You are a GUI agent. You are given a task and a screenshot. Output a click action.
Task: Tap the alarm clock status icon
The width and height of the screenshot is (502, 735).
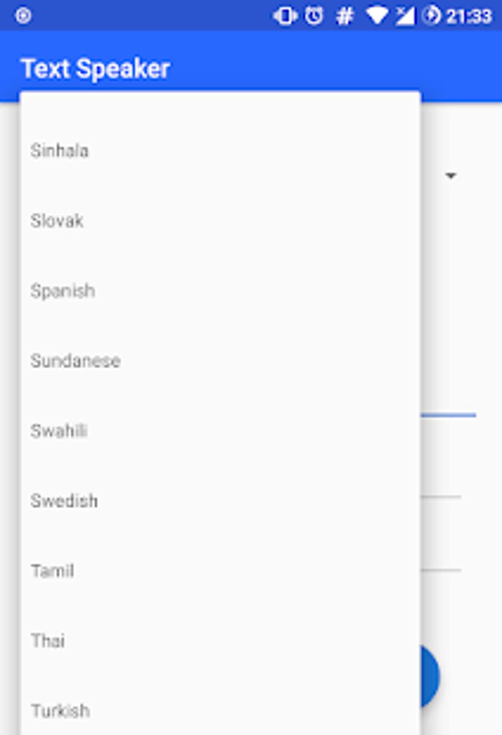tap(314, 16)
